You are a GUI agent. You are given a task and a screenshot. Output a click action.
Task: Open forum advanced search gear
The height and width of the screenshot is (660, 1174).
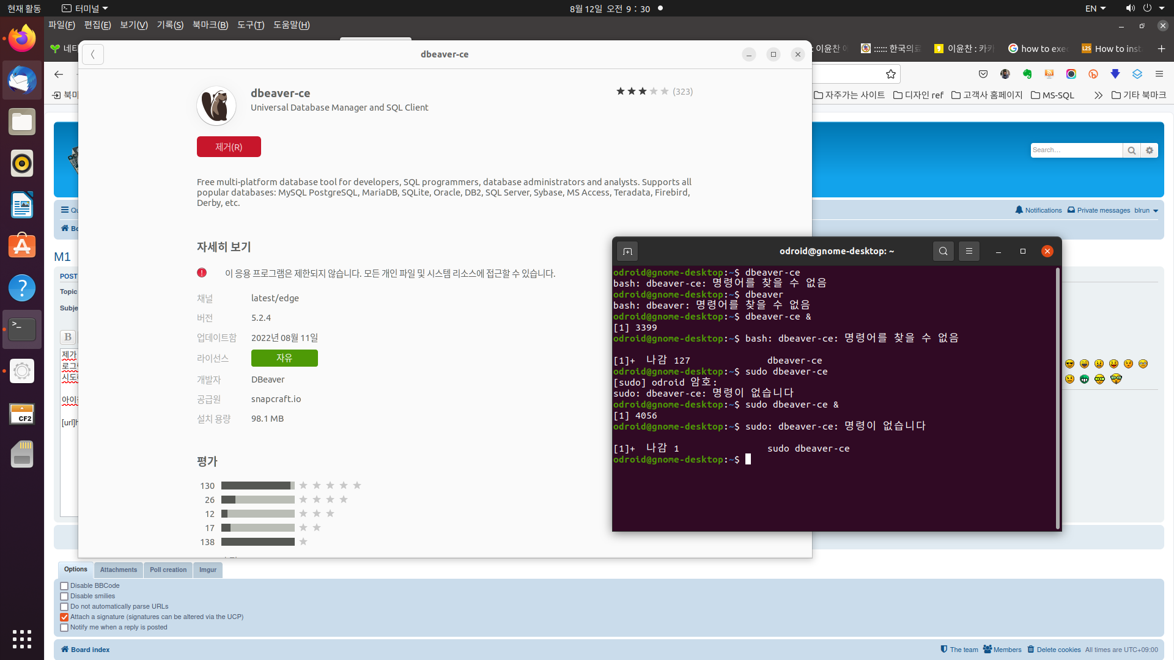(1150, 150)
